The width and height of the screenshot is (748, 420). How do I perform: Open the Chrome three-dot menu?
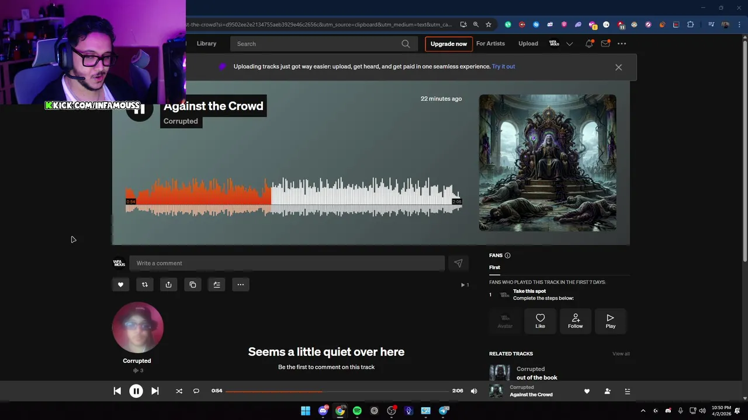tap(740, 24)
